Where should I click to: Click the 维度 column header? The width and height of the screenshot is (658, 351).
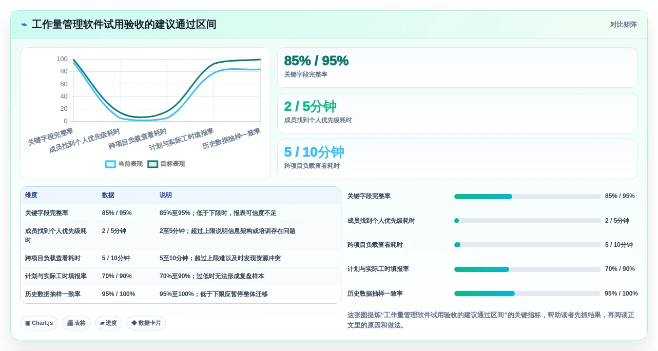pos(31,196)
